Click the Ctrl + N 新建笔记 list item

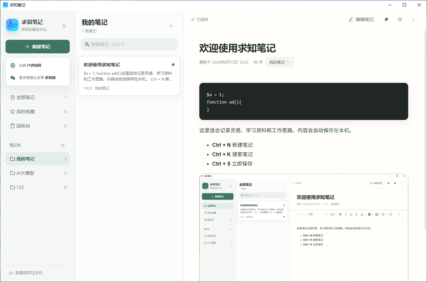233,145
